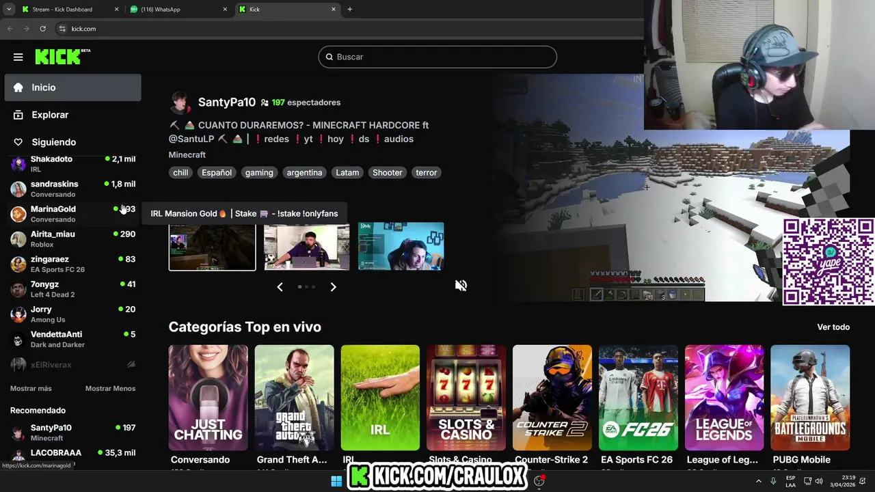Select first Minecraft carousel thumbnail
This screenshot has width=875, height=492.
(213, 246)
